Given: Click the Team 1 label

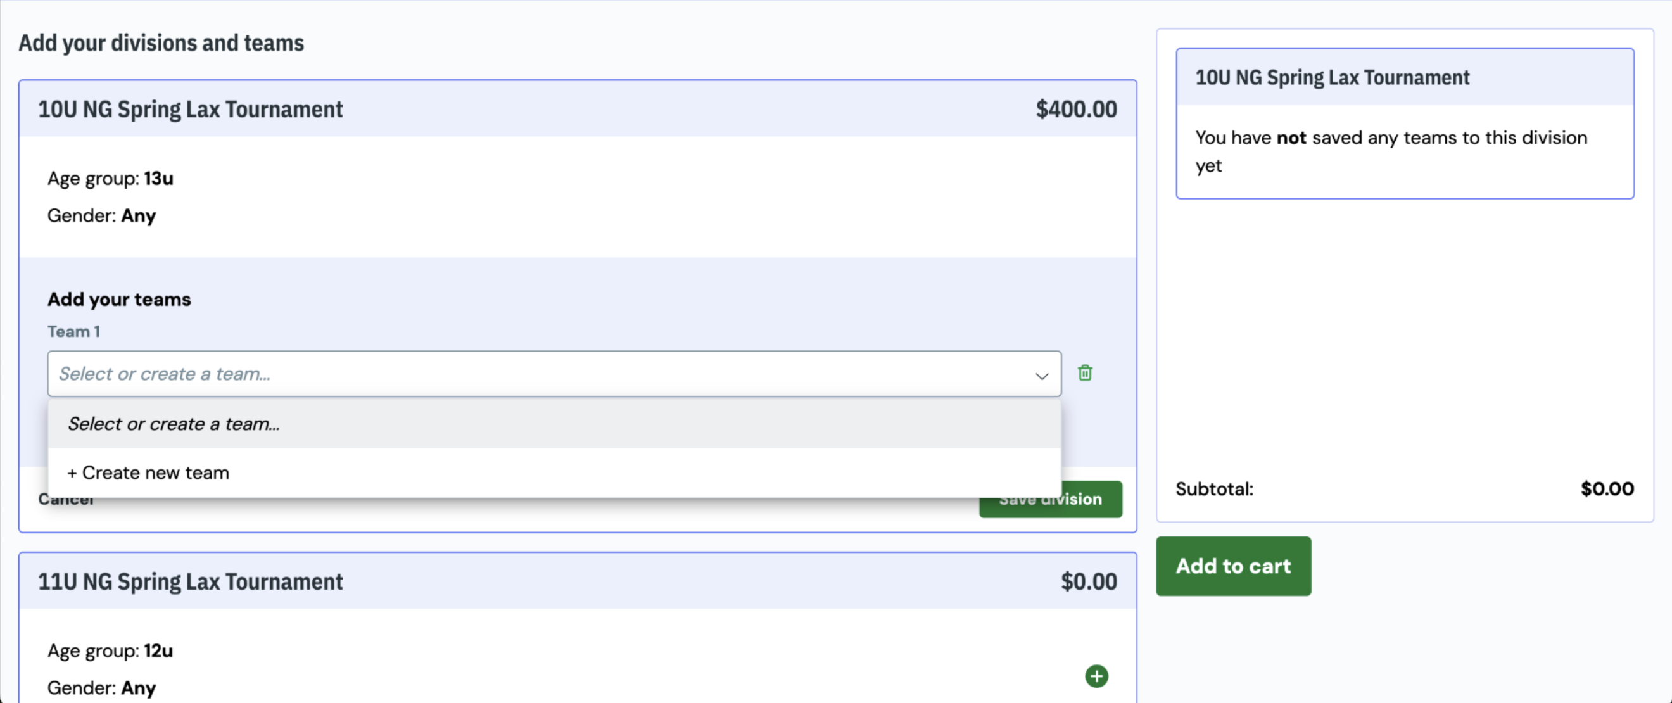Looking at the screenshot, I should [74, 331].
